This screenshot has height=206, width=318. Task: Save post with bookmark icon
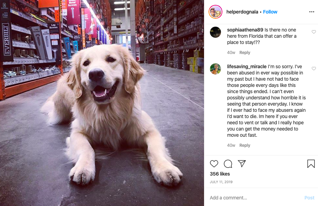(311, 164)
